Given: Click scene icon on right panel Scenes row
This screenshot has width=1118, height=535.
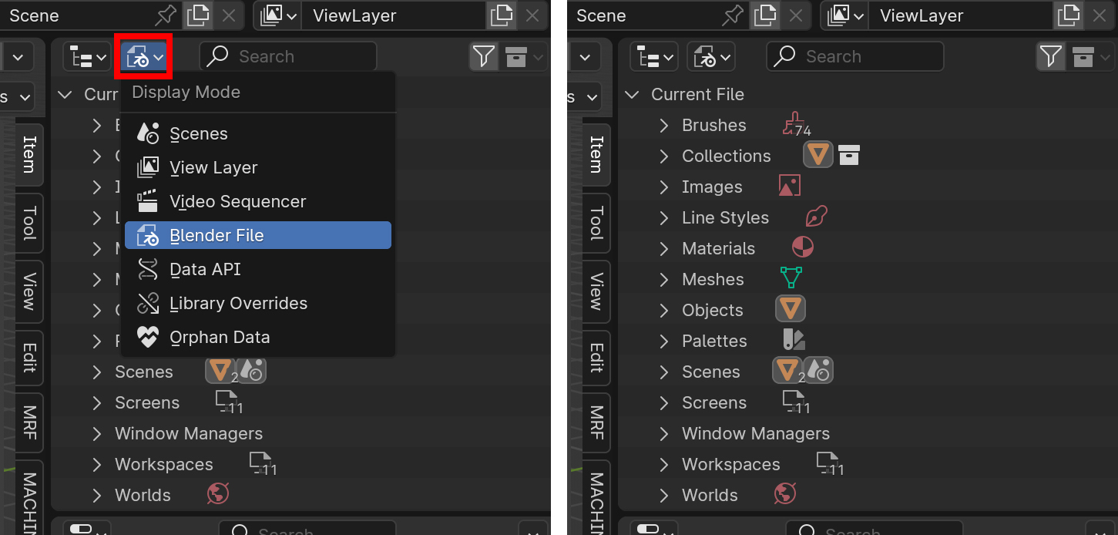Looking at the screenshot, I should [818, 371].
